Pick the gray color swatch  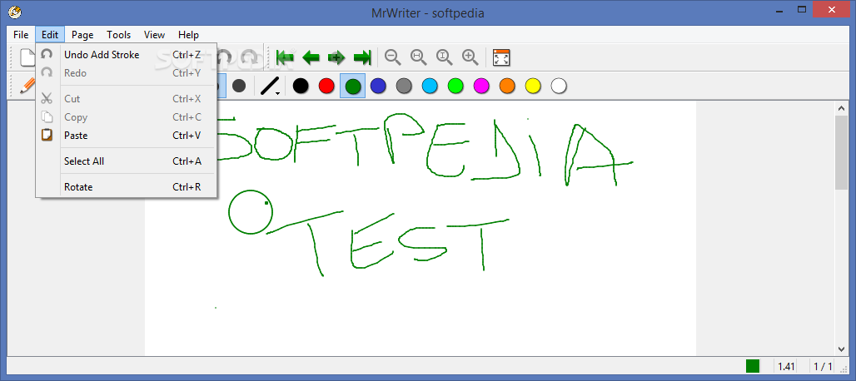(404, 86)
